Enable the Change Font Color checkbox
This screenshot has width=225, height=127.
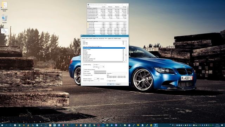[x=84, y=75]
